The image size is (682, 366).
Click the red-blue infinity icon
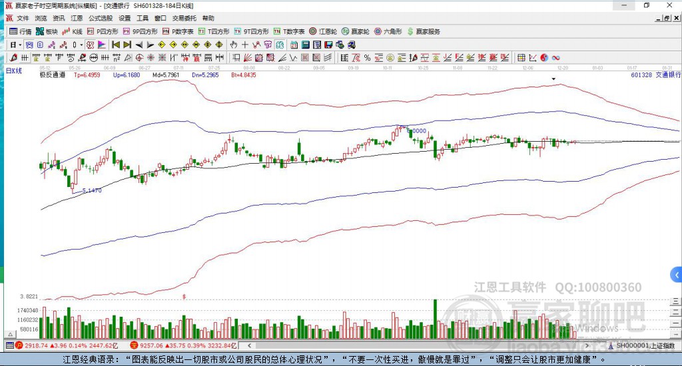coord(556,57)
